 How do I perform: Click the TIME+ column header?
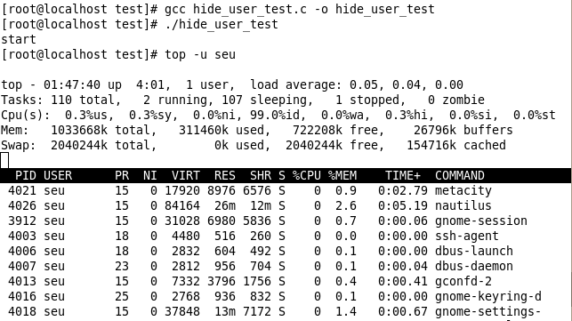403,175
